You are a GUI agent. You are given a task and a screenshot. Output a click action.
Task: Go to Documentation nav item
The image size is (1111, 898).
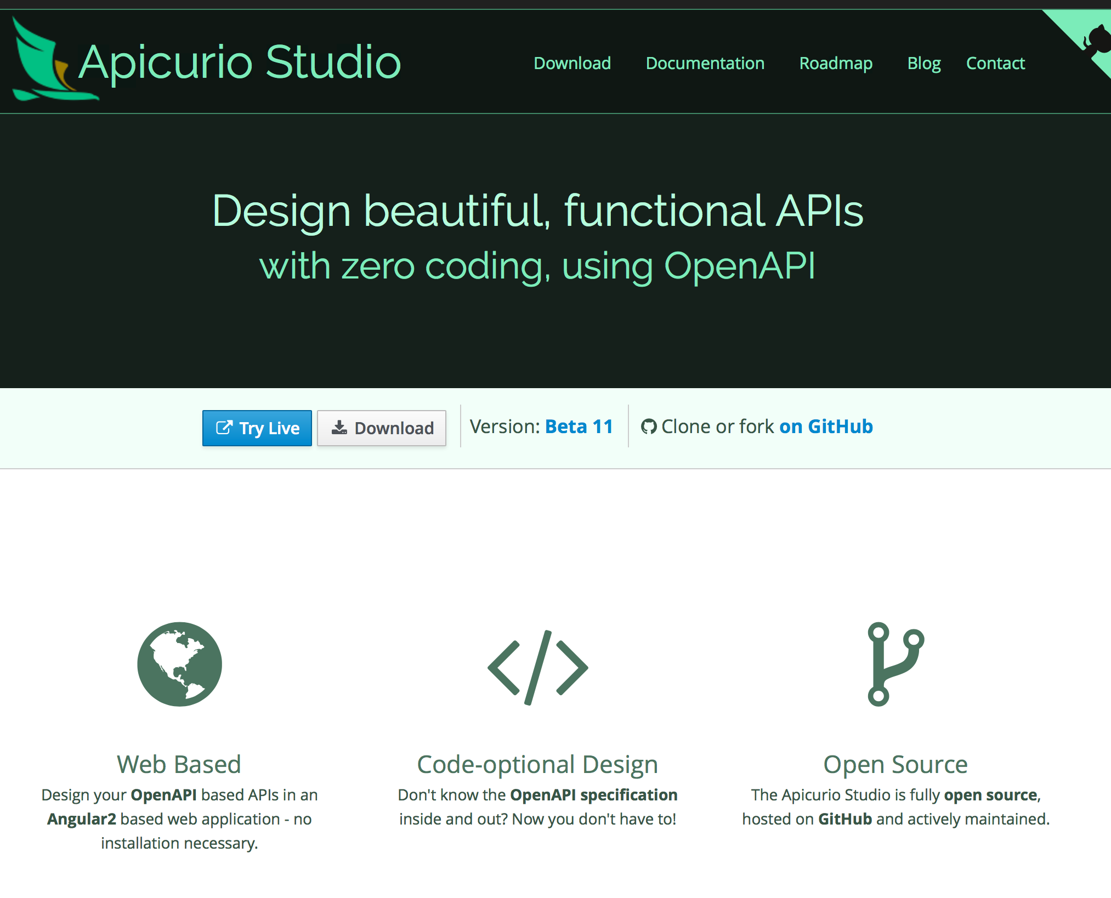tap(705, 64)
